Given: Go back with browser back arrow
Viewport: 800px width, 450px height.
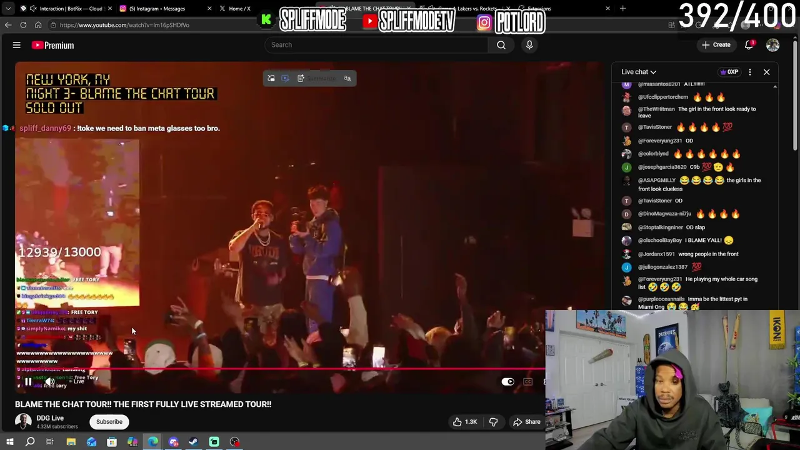Looking at the screenshot, I should [8, 25].
